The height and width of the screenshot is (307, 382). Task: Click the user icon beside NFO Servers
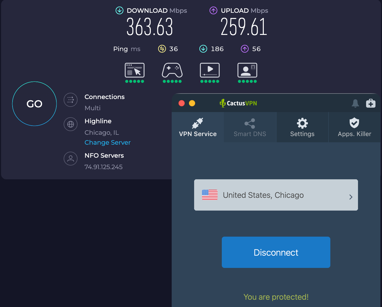(x=70, y=158)
